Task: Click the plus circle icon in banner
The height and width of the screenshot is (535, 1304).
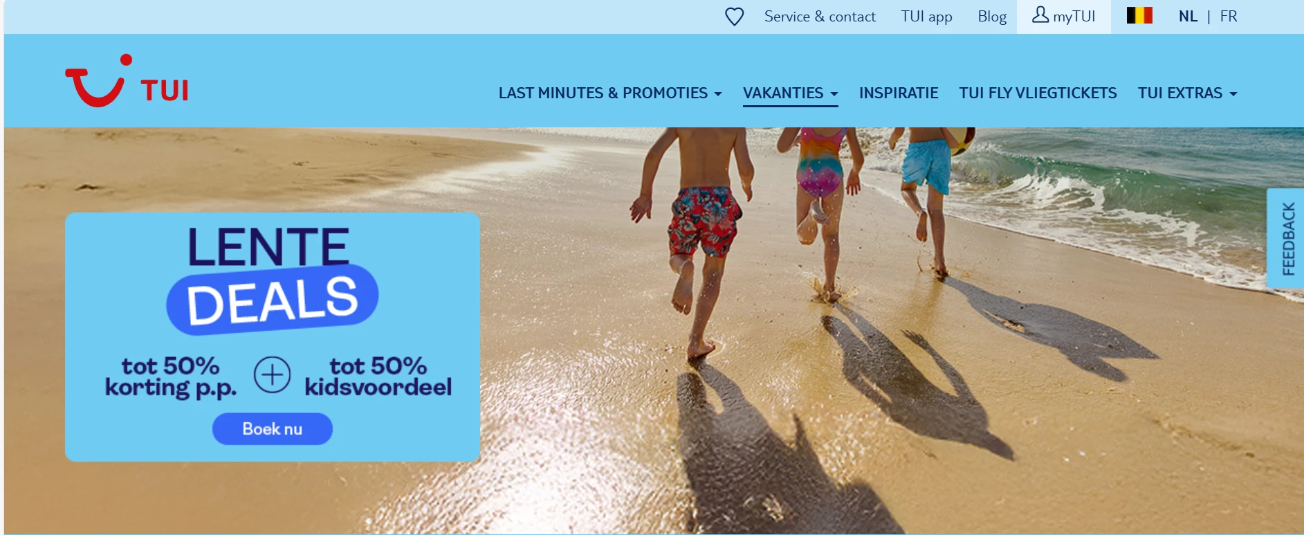Action: (272, 375)
